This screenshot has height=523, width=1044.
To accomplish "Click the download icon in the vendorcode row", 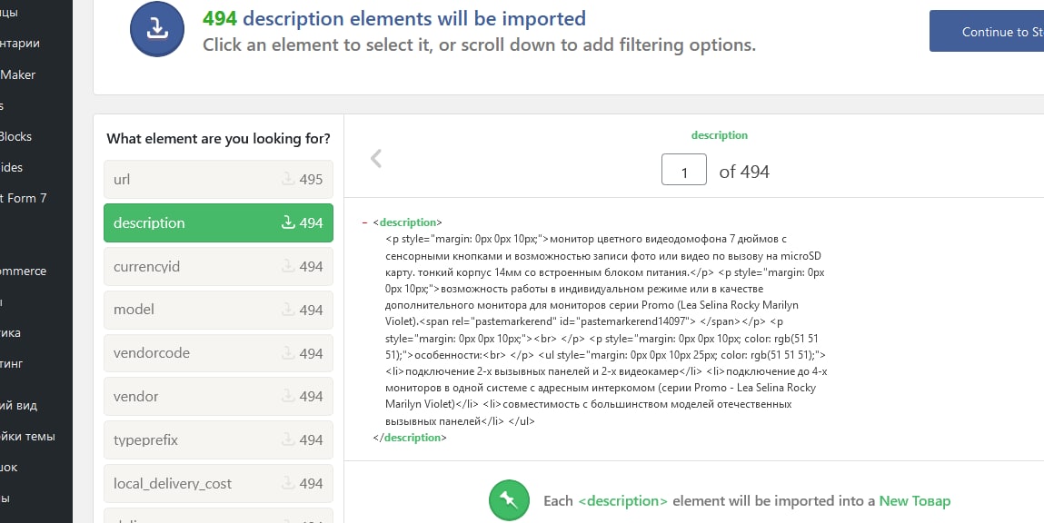I will point(288,353).
